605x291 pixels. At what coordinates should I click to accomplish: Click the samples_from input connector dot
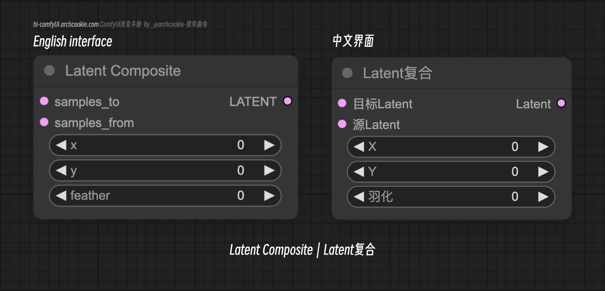point(44,122)
